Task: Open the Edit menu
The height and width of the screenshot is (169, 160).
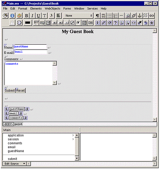Action: (x=12, y=8)
